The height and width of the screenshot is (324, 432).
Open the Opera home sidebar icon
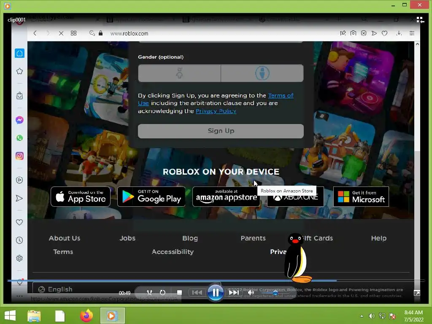19,53
